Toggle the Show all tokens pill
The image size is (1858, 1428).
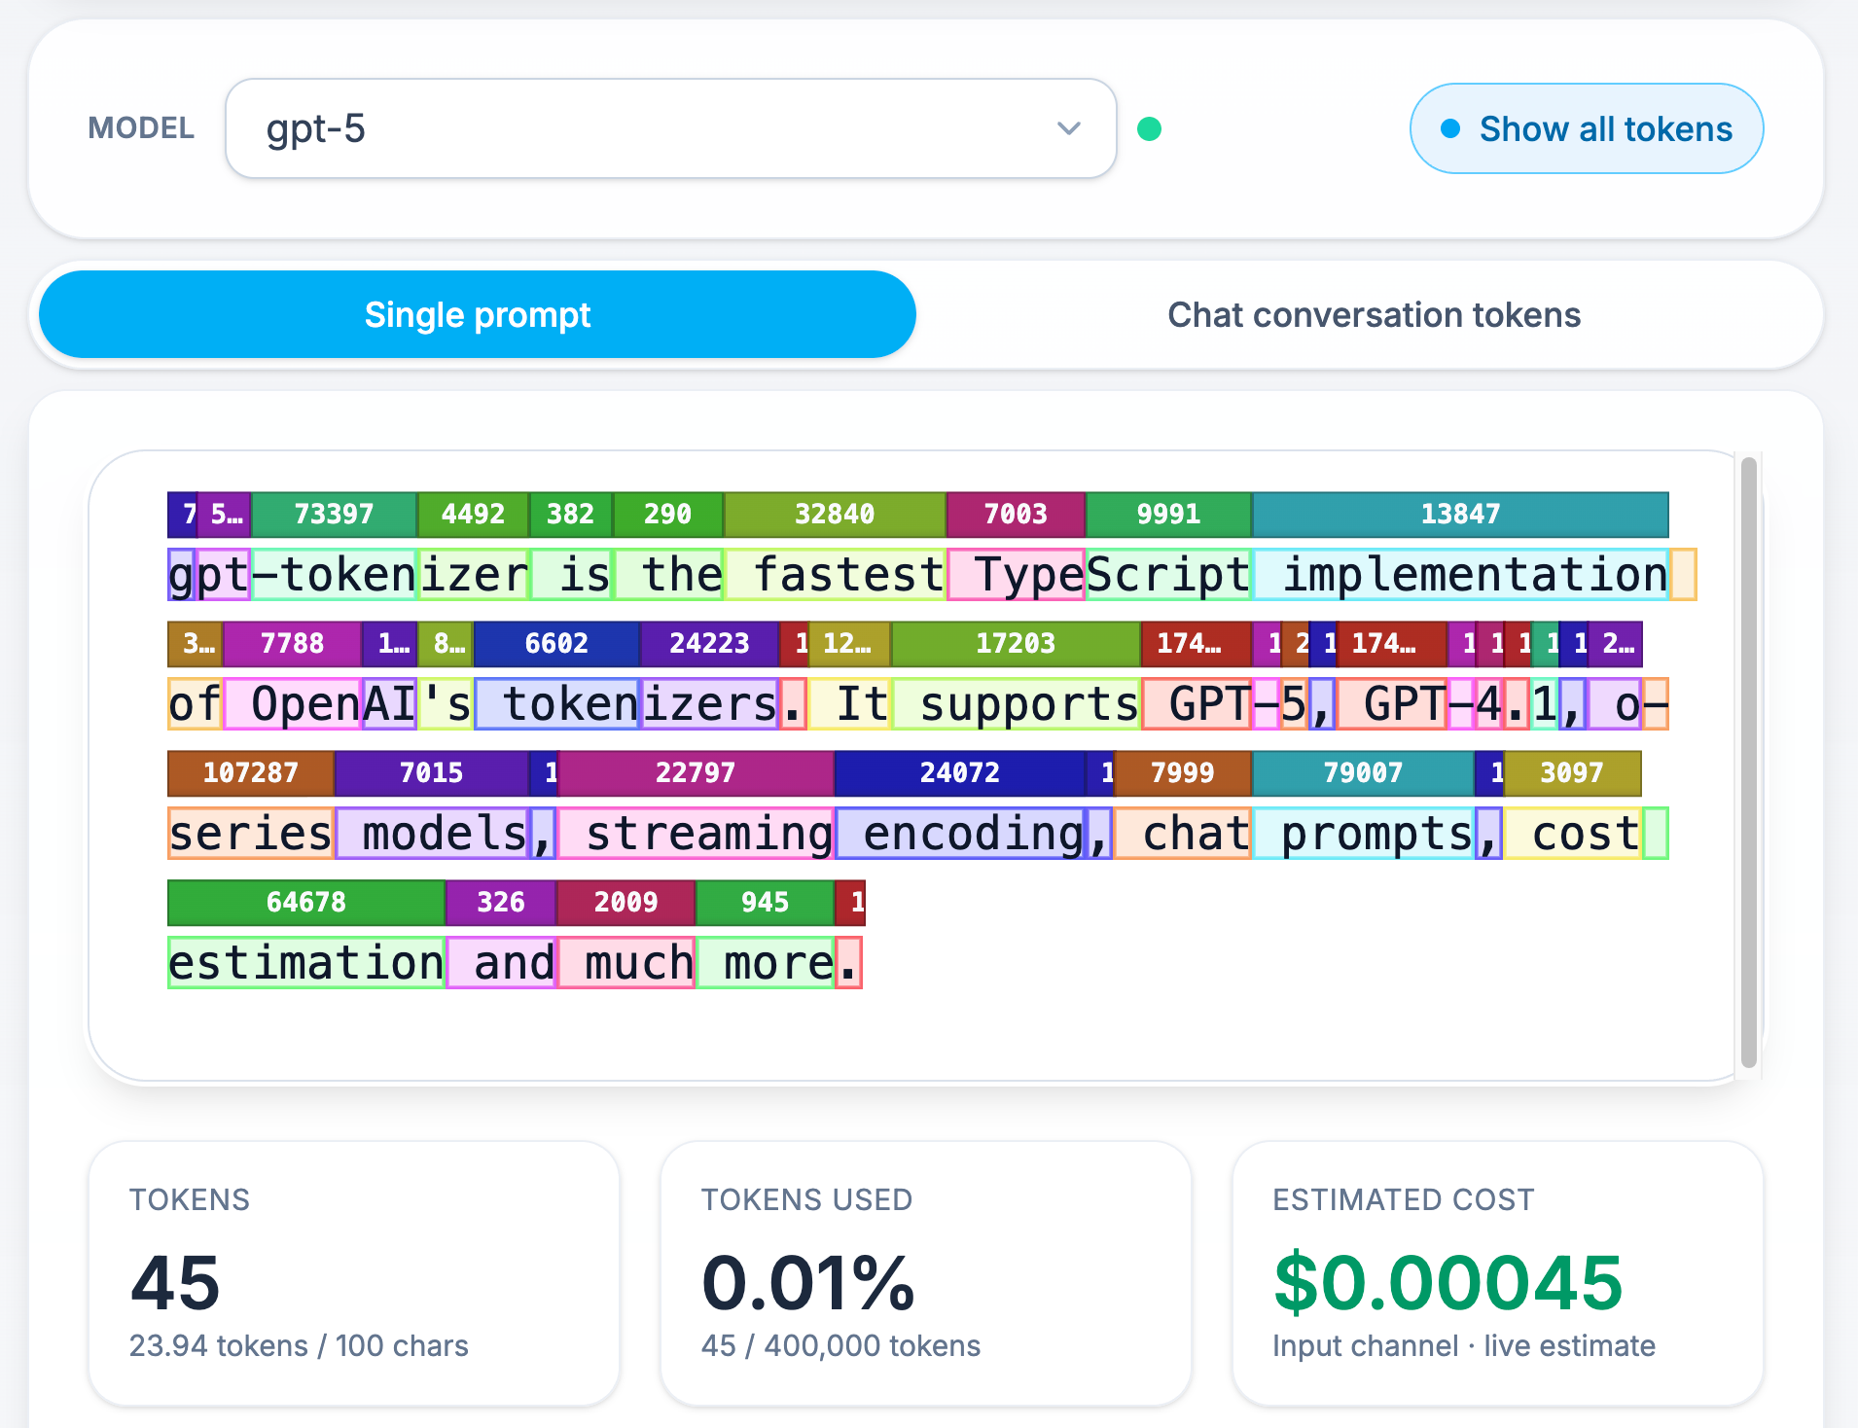[1585, 127]
